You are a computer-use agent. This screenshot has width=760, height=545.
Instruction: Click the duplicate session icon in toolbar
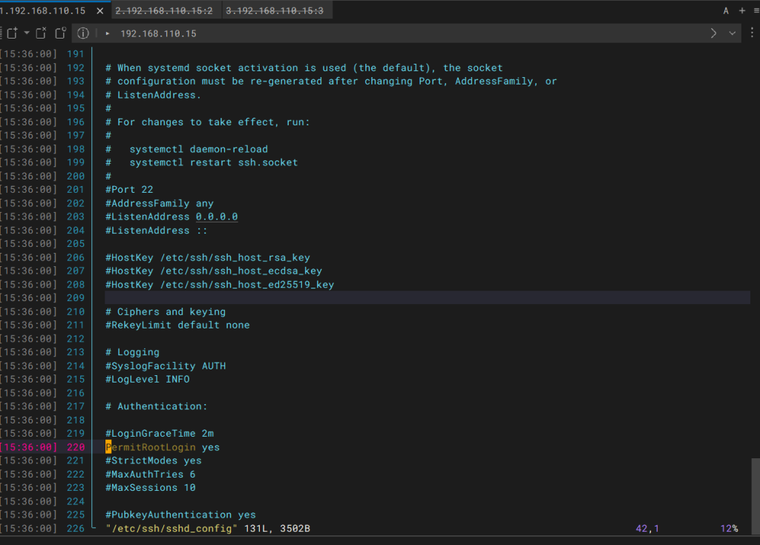click(x=60, y=33)
